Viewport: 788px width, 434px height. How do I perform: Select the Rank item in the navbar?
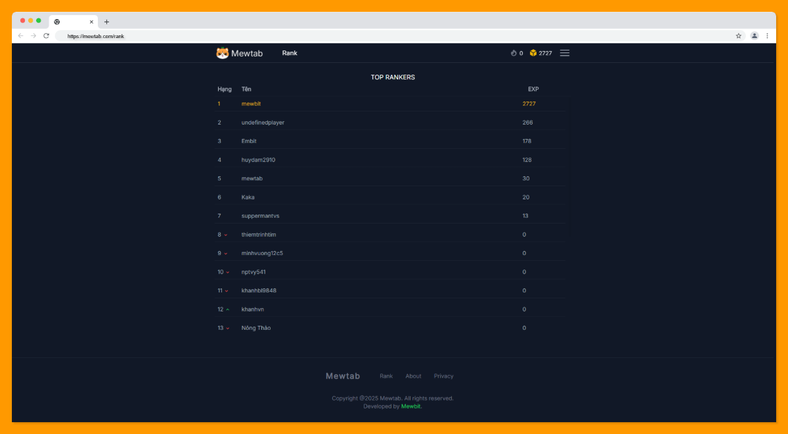(x=290, y=53)
